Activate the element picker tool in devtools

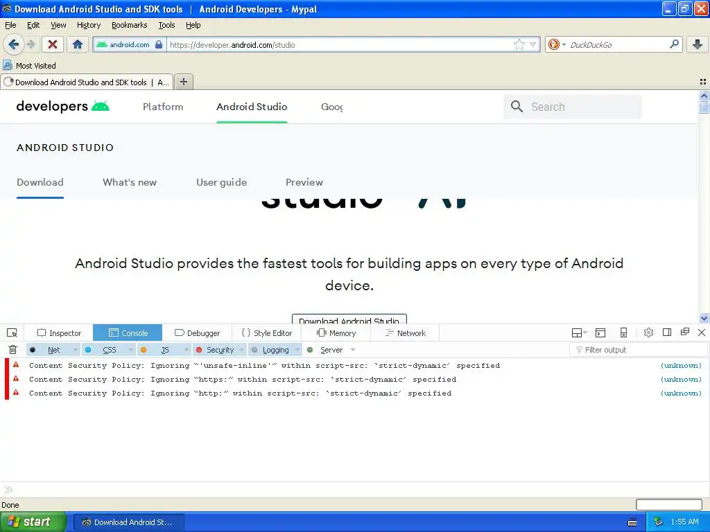tap(12, 333)
